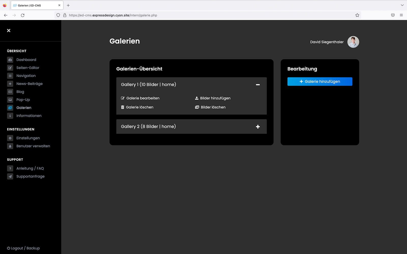This screenshot has height=254, width=407.
Task: Open the Seiten-Editor pencil icon
Action: point(10,68)
